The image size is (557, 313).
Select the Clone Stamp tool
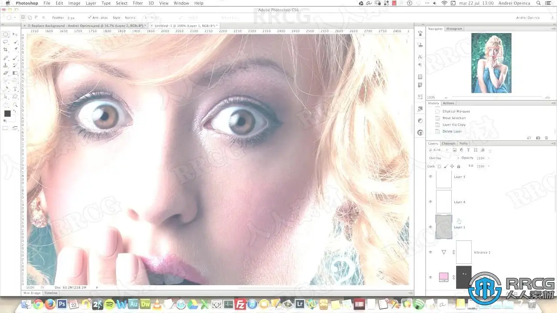pos(6,66)
